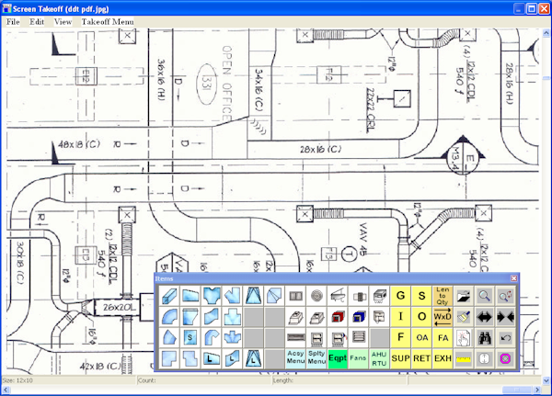552x396 pixels.
Task: Open the Acsy Menu
Action: [x=295, y=358]
